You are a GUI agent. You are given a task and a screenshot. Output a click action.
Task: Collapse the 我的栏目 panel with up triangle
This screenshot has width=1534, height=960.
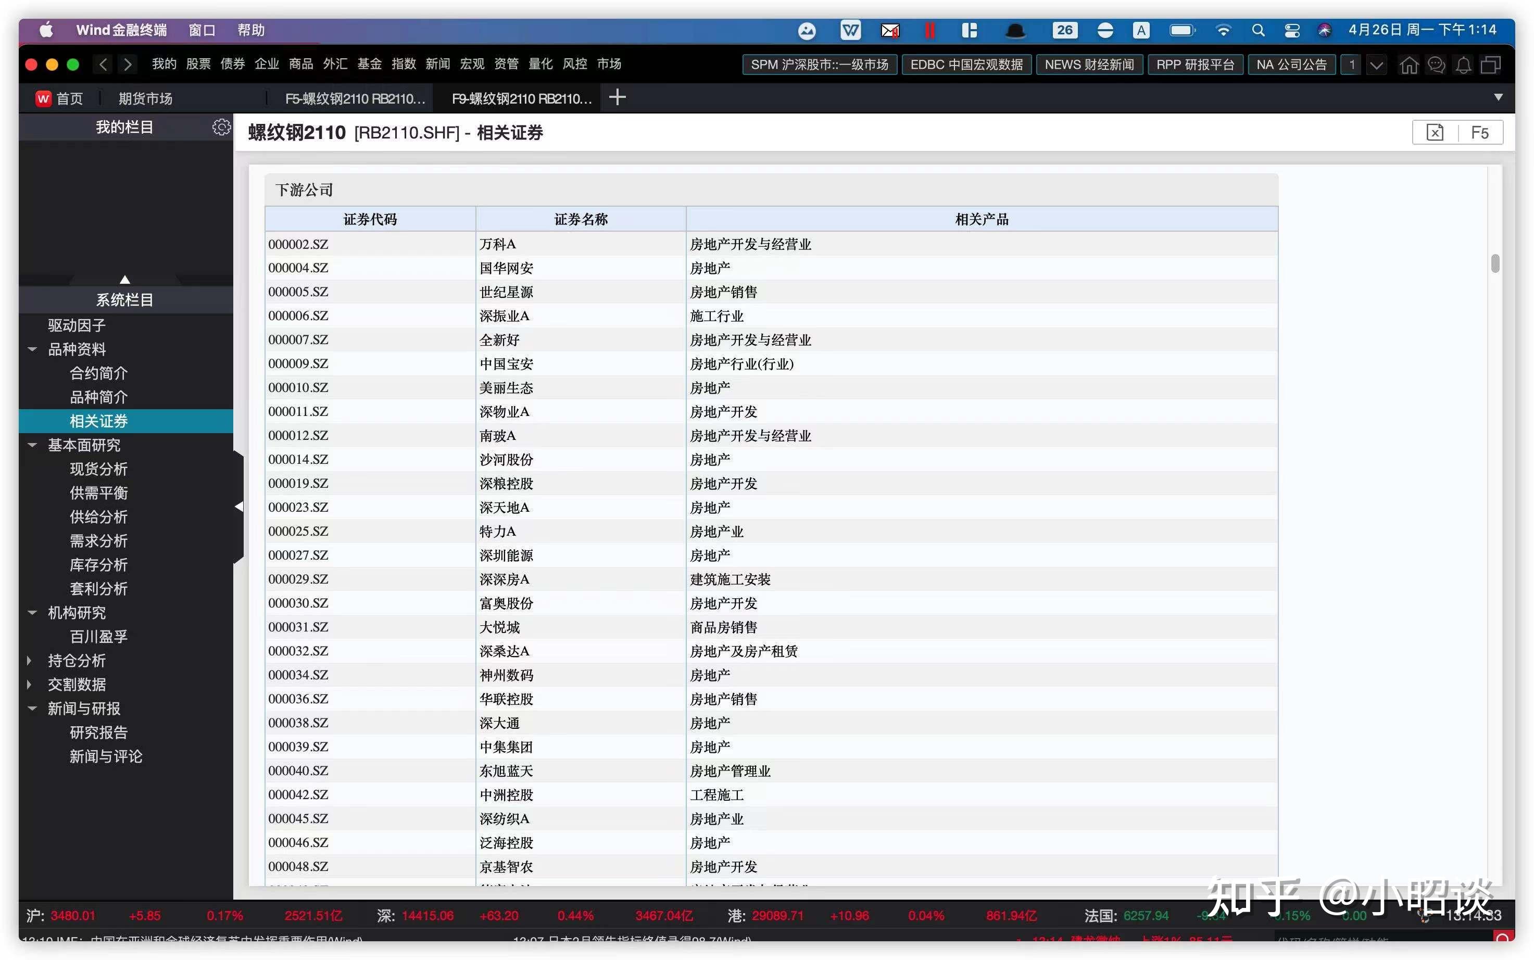tap(125, 280)
